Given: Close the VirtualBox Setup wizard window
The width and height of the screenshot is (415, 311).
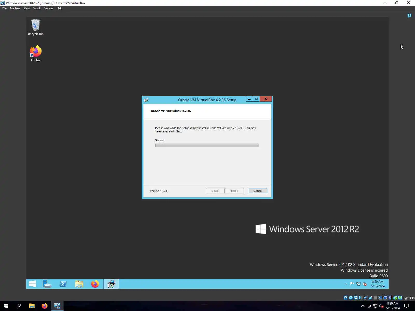Looking at the screenshot, I should click(x=266, y=99).
